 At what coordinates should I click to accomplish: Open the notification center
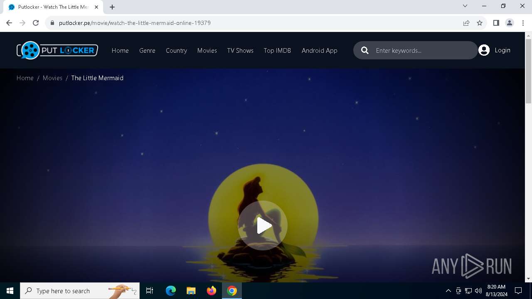point(518,291)
